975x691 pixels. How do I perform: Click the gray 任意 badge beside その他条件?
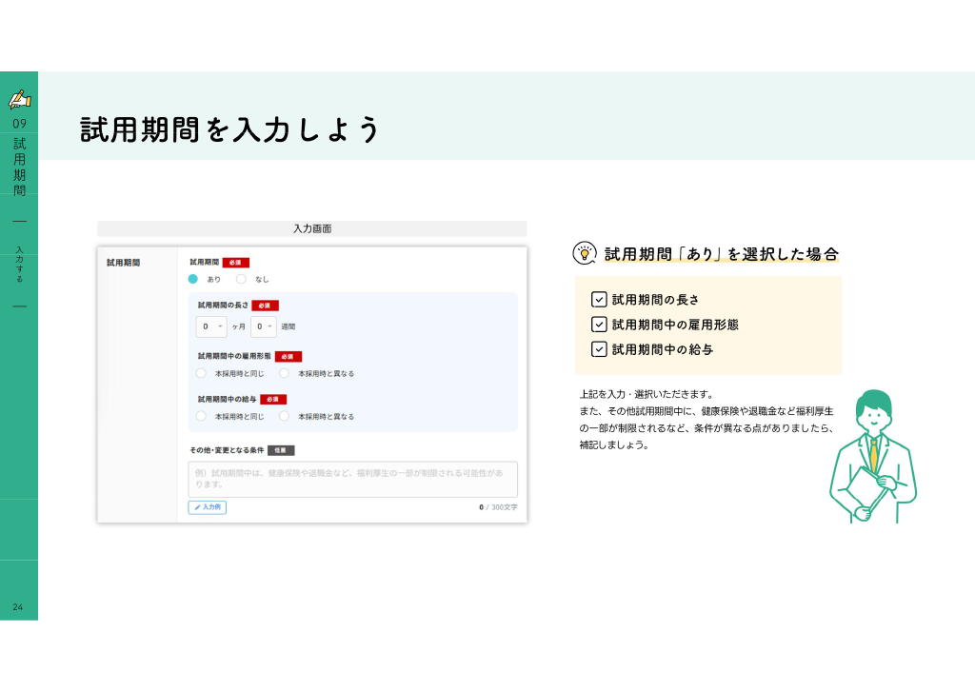coord(281,450)
